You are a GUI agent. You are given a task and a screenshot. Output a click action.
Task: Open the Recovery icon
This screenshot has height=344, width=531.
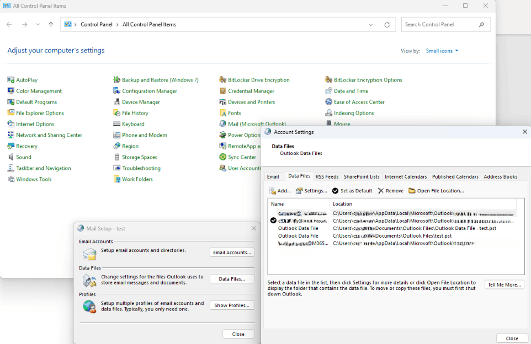click(x=11, y=146)
